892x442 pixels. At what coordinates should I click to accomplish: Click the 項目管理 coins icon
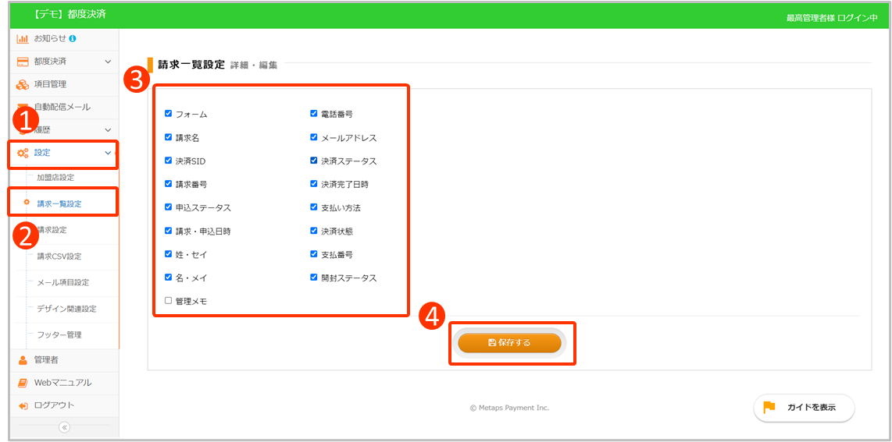(23, 84)
